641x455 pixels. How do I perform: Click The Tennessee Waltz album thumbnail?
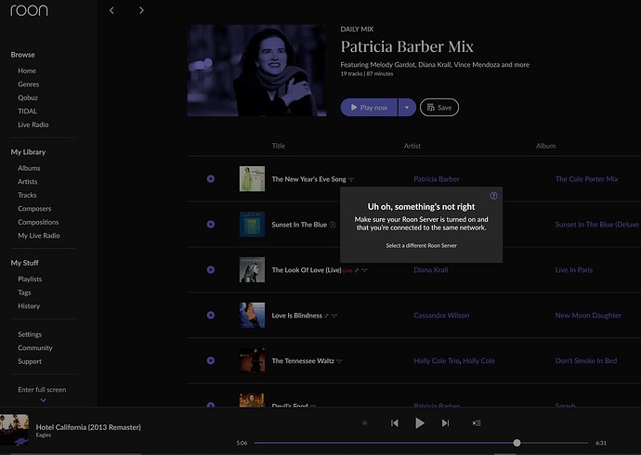tap(252, 360)
